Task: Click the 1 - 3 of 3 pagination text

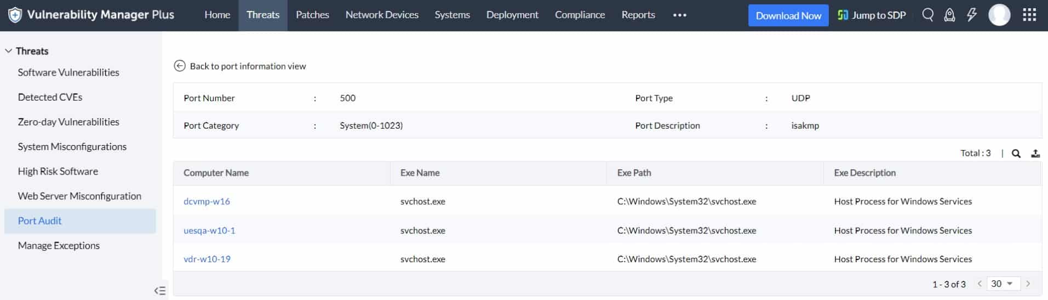Action: coord(949,284)
